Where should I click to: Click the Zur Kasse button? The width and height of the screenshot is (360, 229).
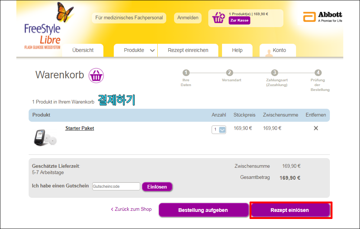tap(240, 20)
